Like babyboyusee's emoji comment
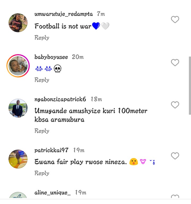Screen dimensions: 191x204 pos(175,63)
